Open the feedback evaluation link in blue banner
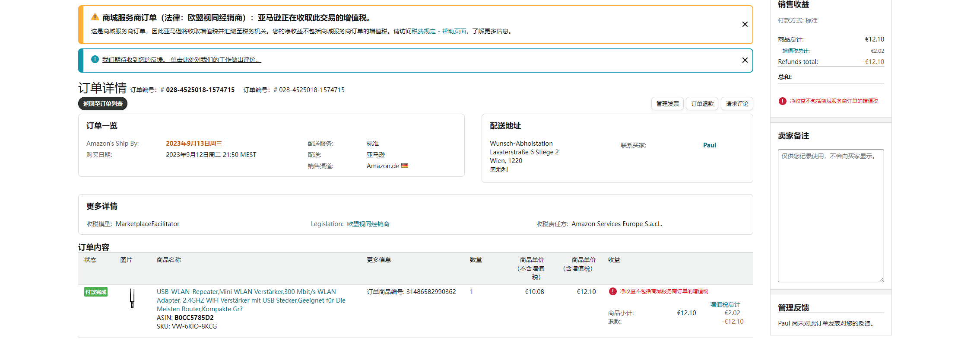This screenshot has height=364, width=961. point(181,60)
